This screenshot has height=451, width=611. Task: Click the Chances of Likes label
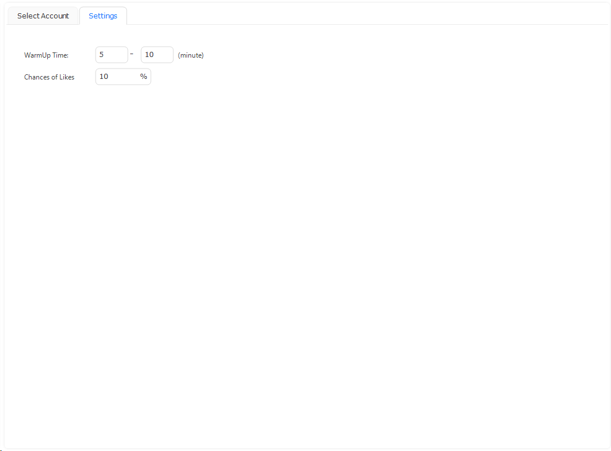[49, 77]
